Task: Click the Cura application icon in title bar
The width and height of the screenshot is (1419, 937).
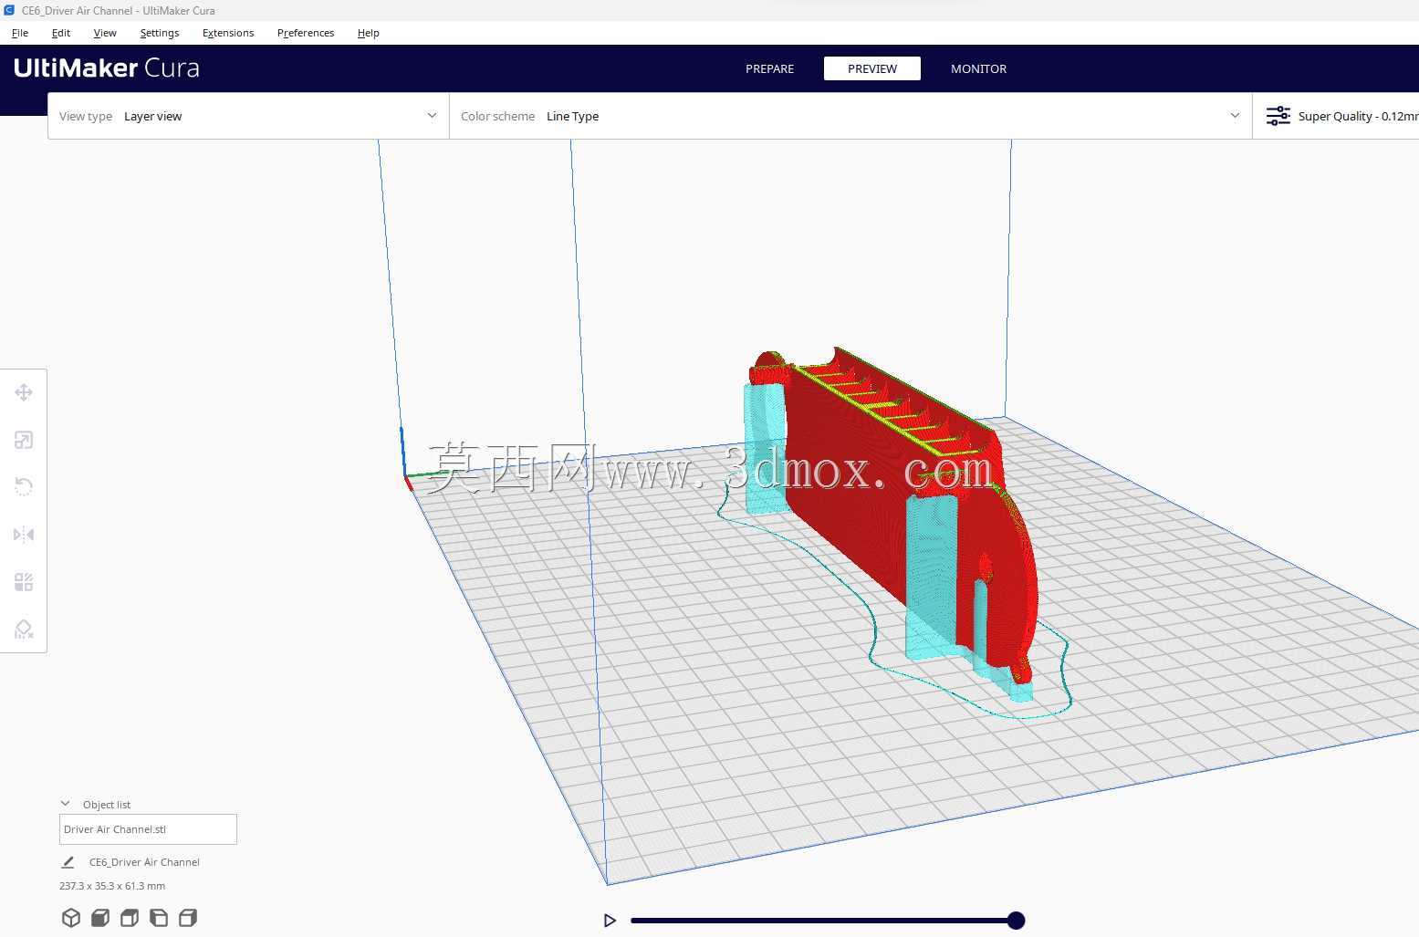Action: pos(9,10)
